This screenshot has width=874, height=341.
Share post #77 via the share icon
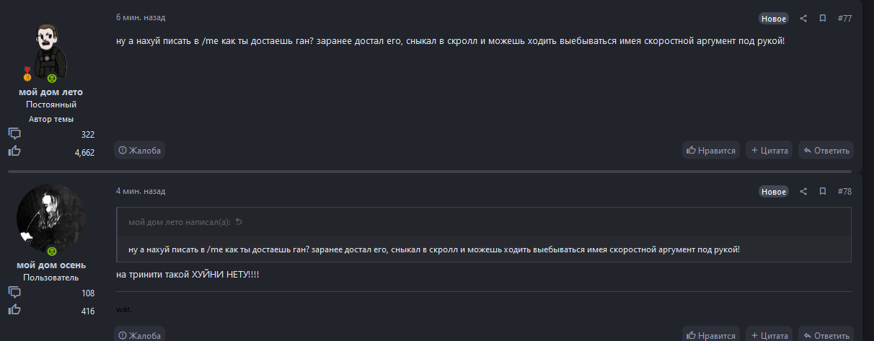point(803,18)
